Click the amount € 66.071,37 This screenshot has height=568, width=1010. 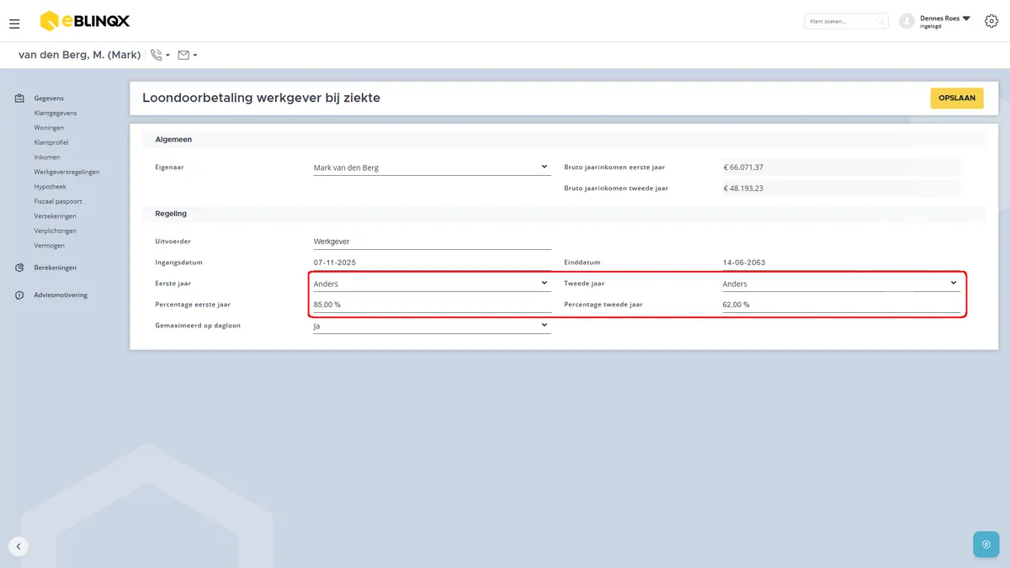(x=743, y=167)
